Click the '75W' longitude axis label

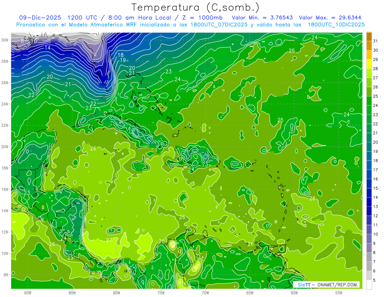161,293
